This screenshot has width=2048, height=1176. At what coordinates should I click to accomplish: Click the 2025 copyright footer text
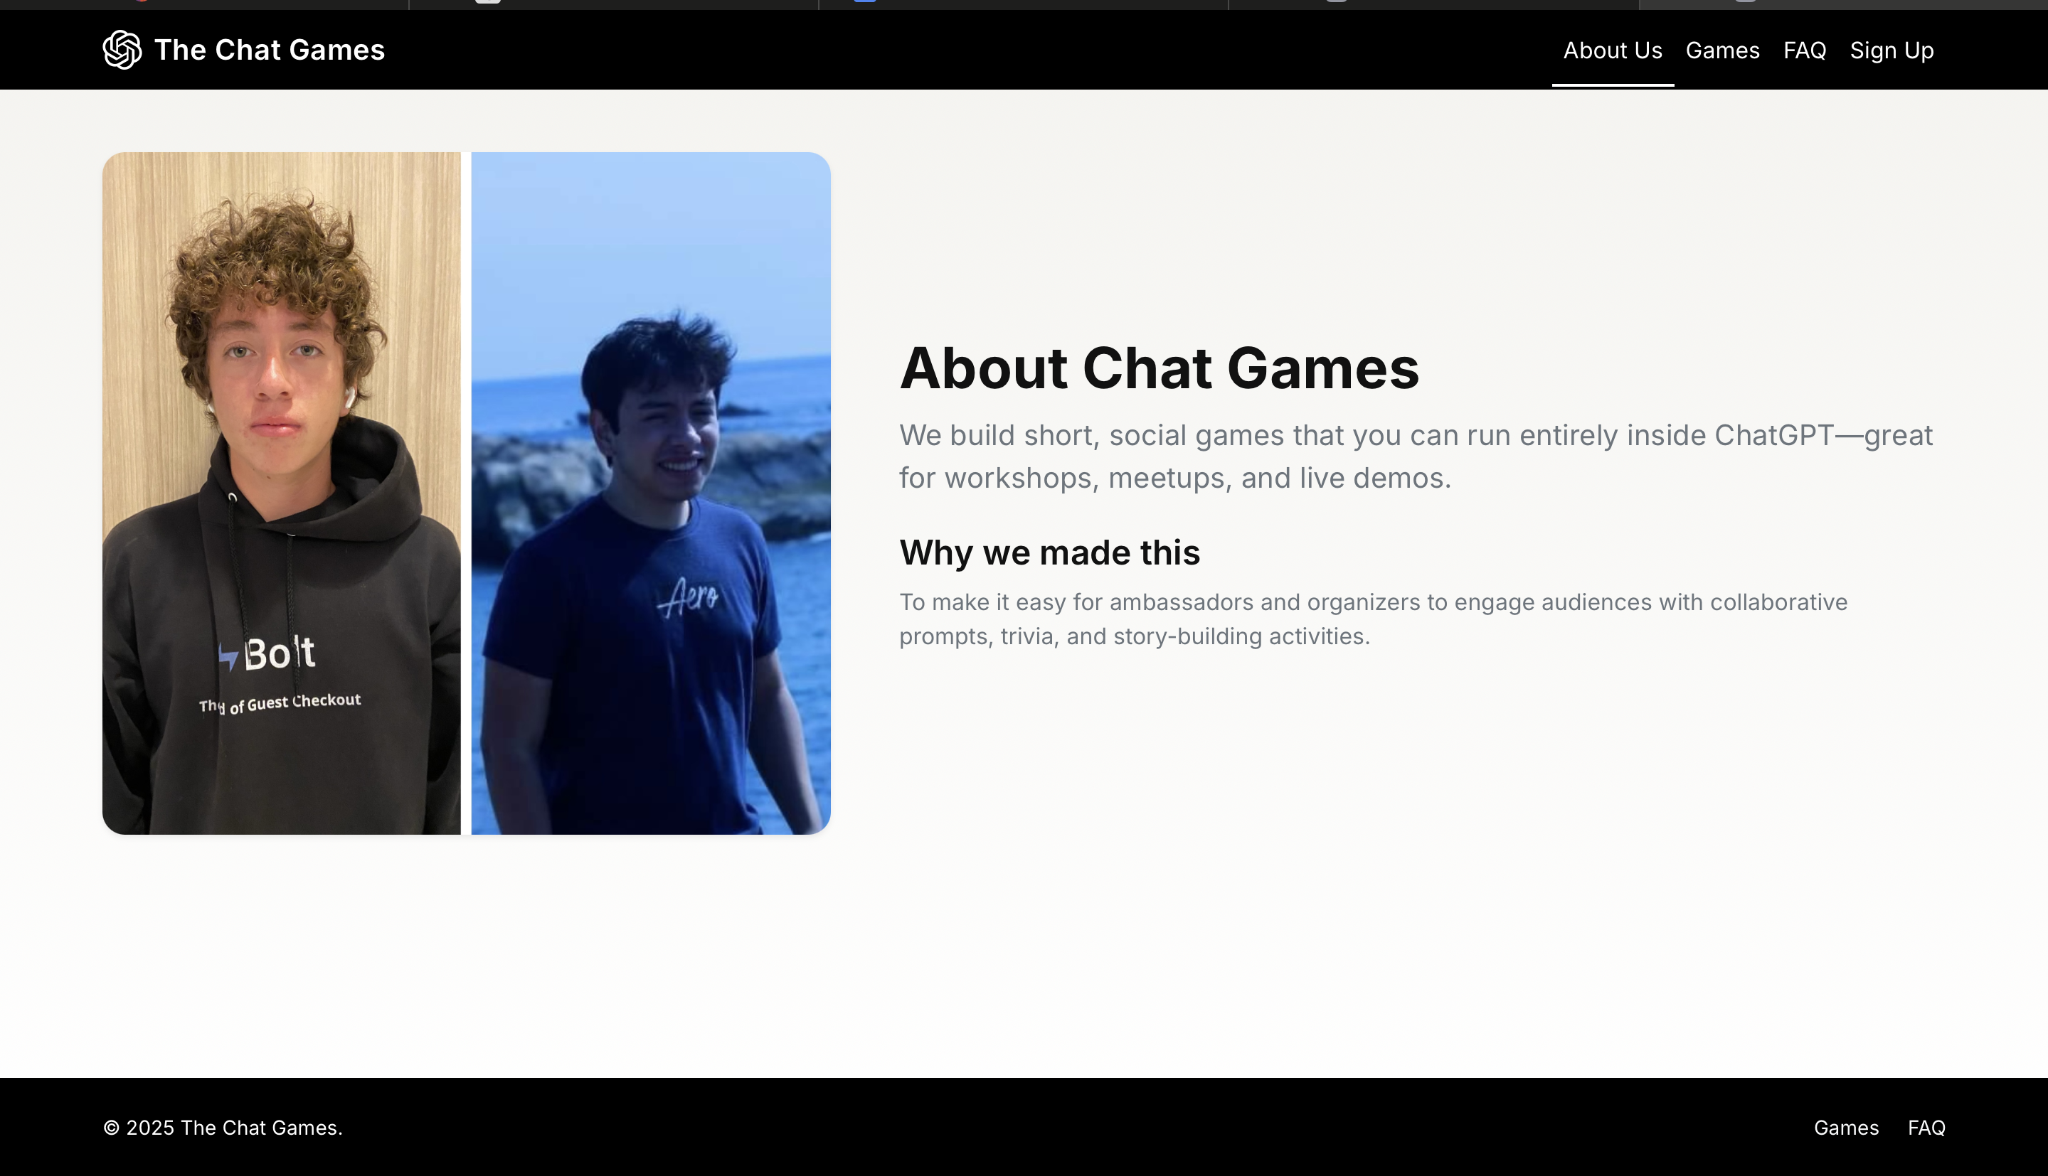point(223,1128)
